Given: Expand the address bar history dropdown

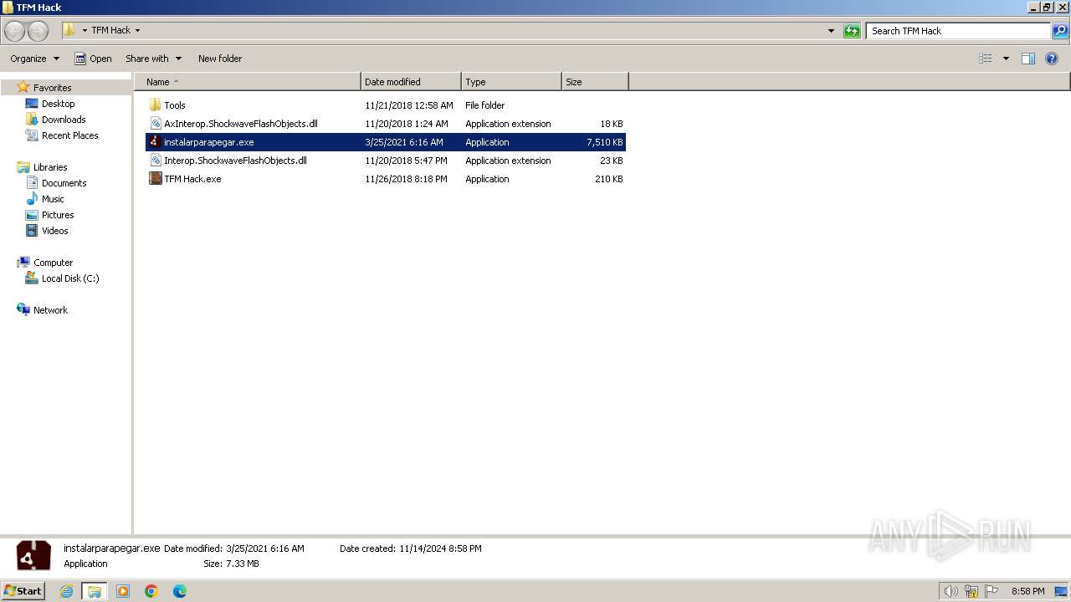Looking at the screenshot, I should tap(831, 31).
